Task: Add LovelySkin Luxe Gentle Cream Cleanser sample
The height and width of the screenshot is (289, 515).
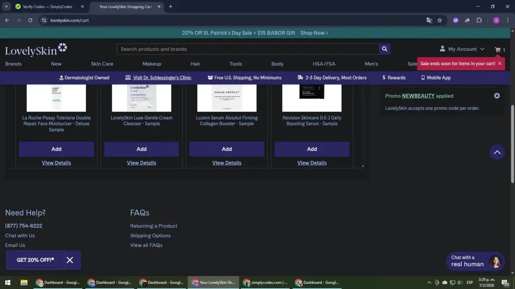Action: click(142, 149)
